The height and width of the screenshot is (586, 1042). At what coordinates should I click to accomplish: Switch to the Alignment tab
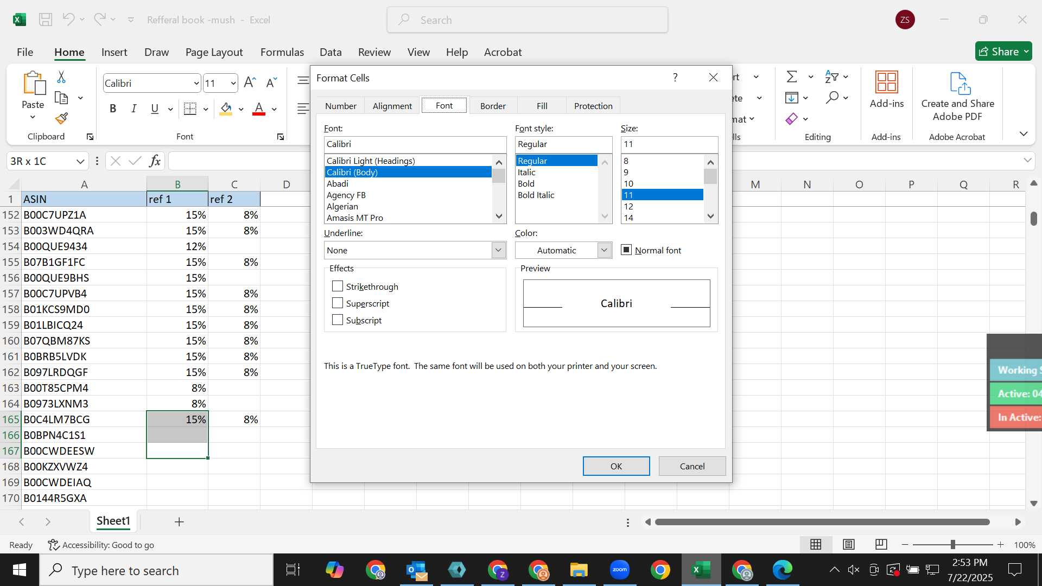[x=392, y=106]
